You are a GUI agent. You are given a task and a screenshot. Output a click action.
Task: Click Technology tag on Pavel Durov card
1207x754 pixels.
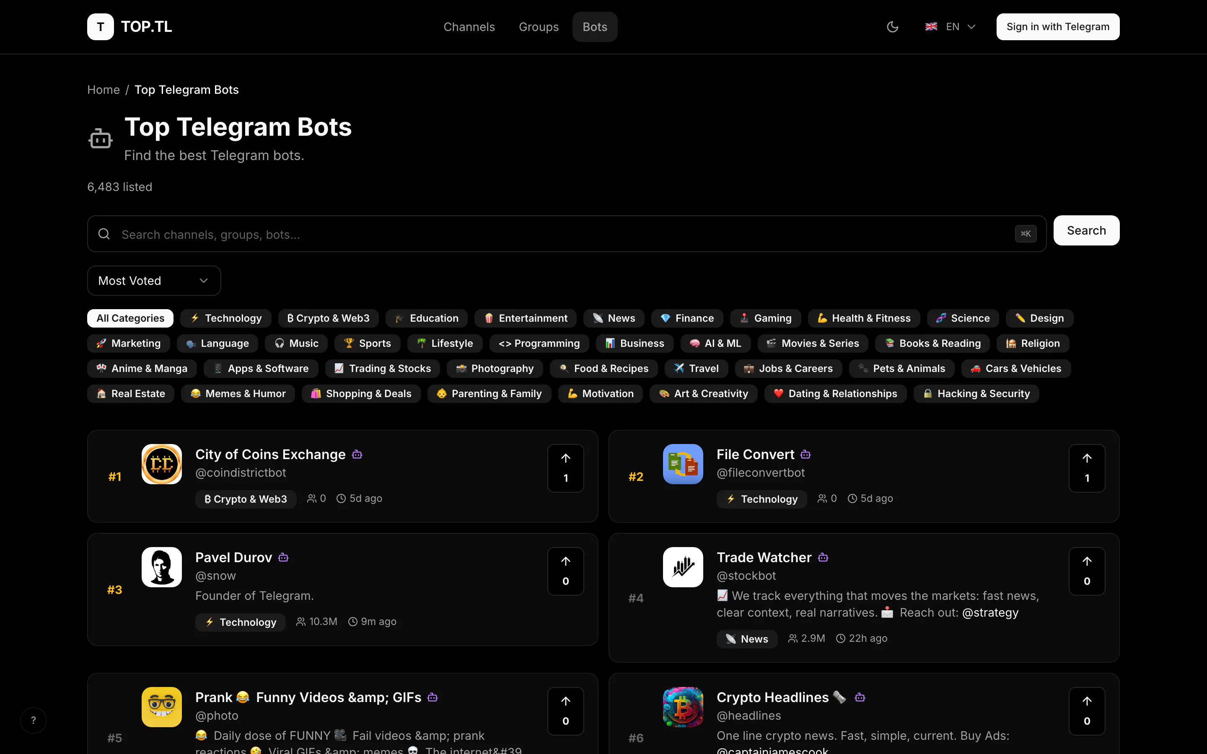[241, 622]
